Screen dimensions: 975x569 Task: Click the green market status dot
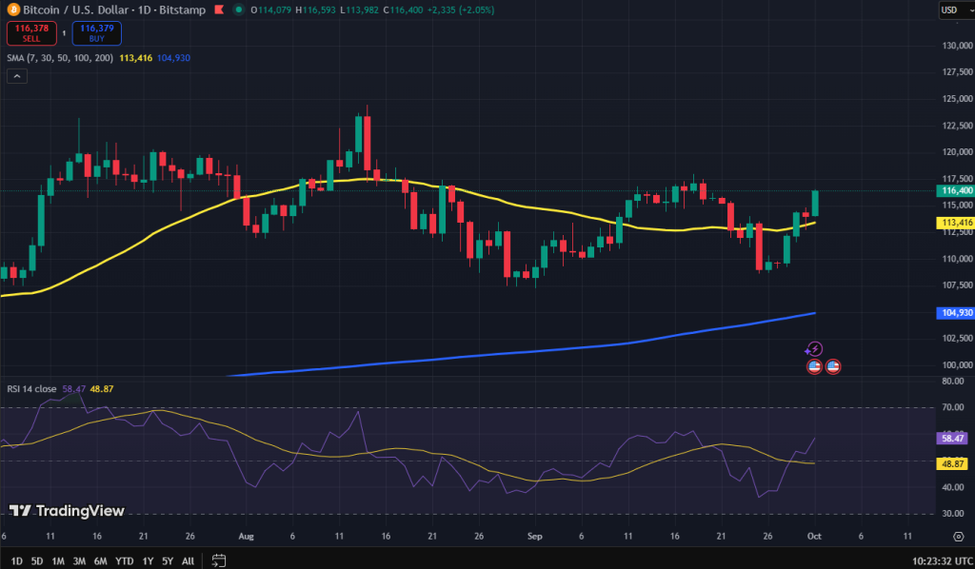(x=238, y=10)
